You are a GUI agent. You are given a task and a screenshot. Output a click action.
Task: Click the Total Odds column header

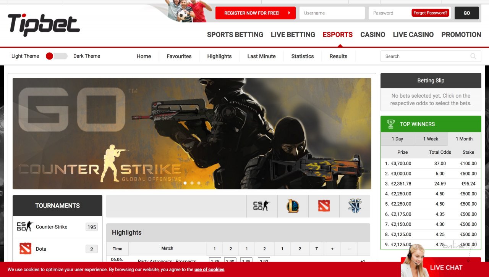(440, 152)
